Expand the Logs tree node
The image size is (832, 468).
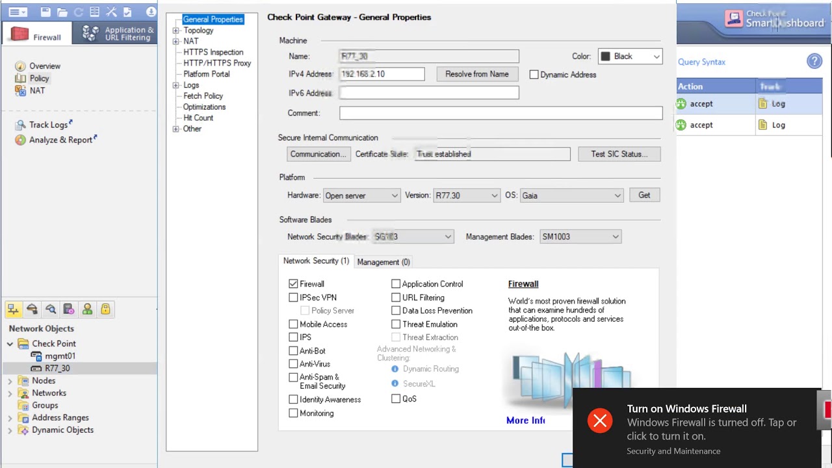click(x=176, y=85)
